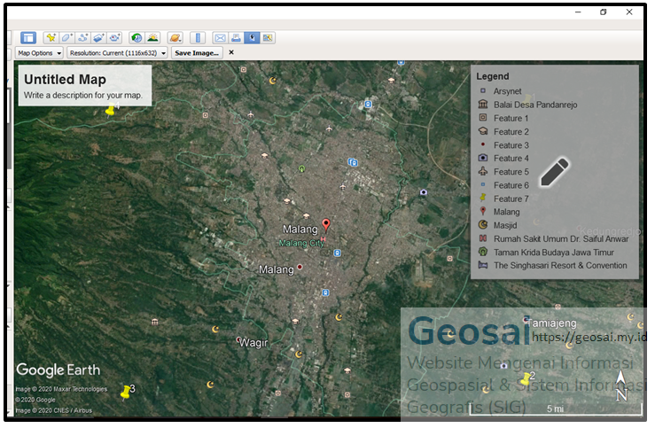Select Feature 2 in the legend

[503, 131]
